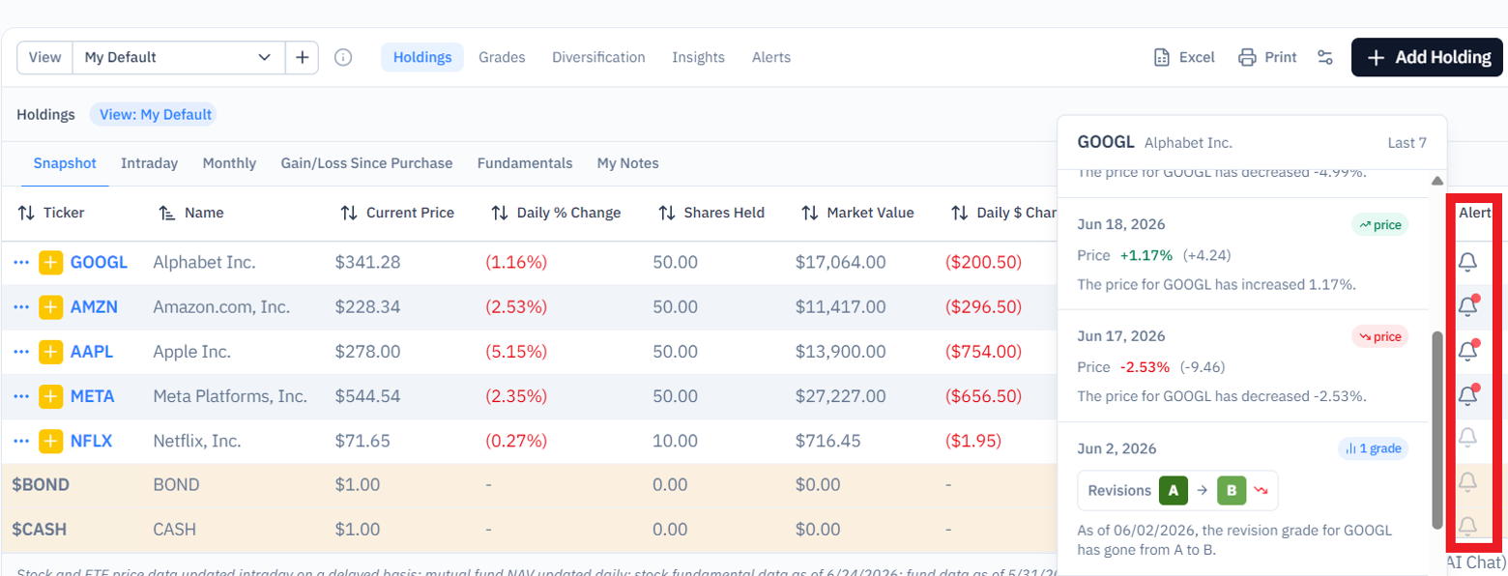The image size is (1508, 576).
Task: Click the Add Holding button
Action: pos(1428,57)
